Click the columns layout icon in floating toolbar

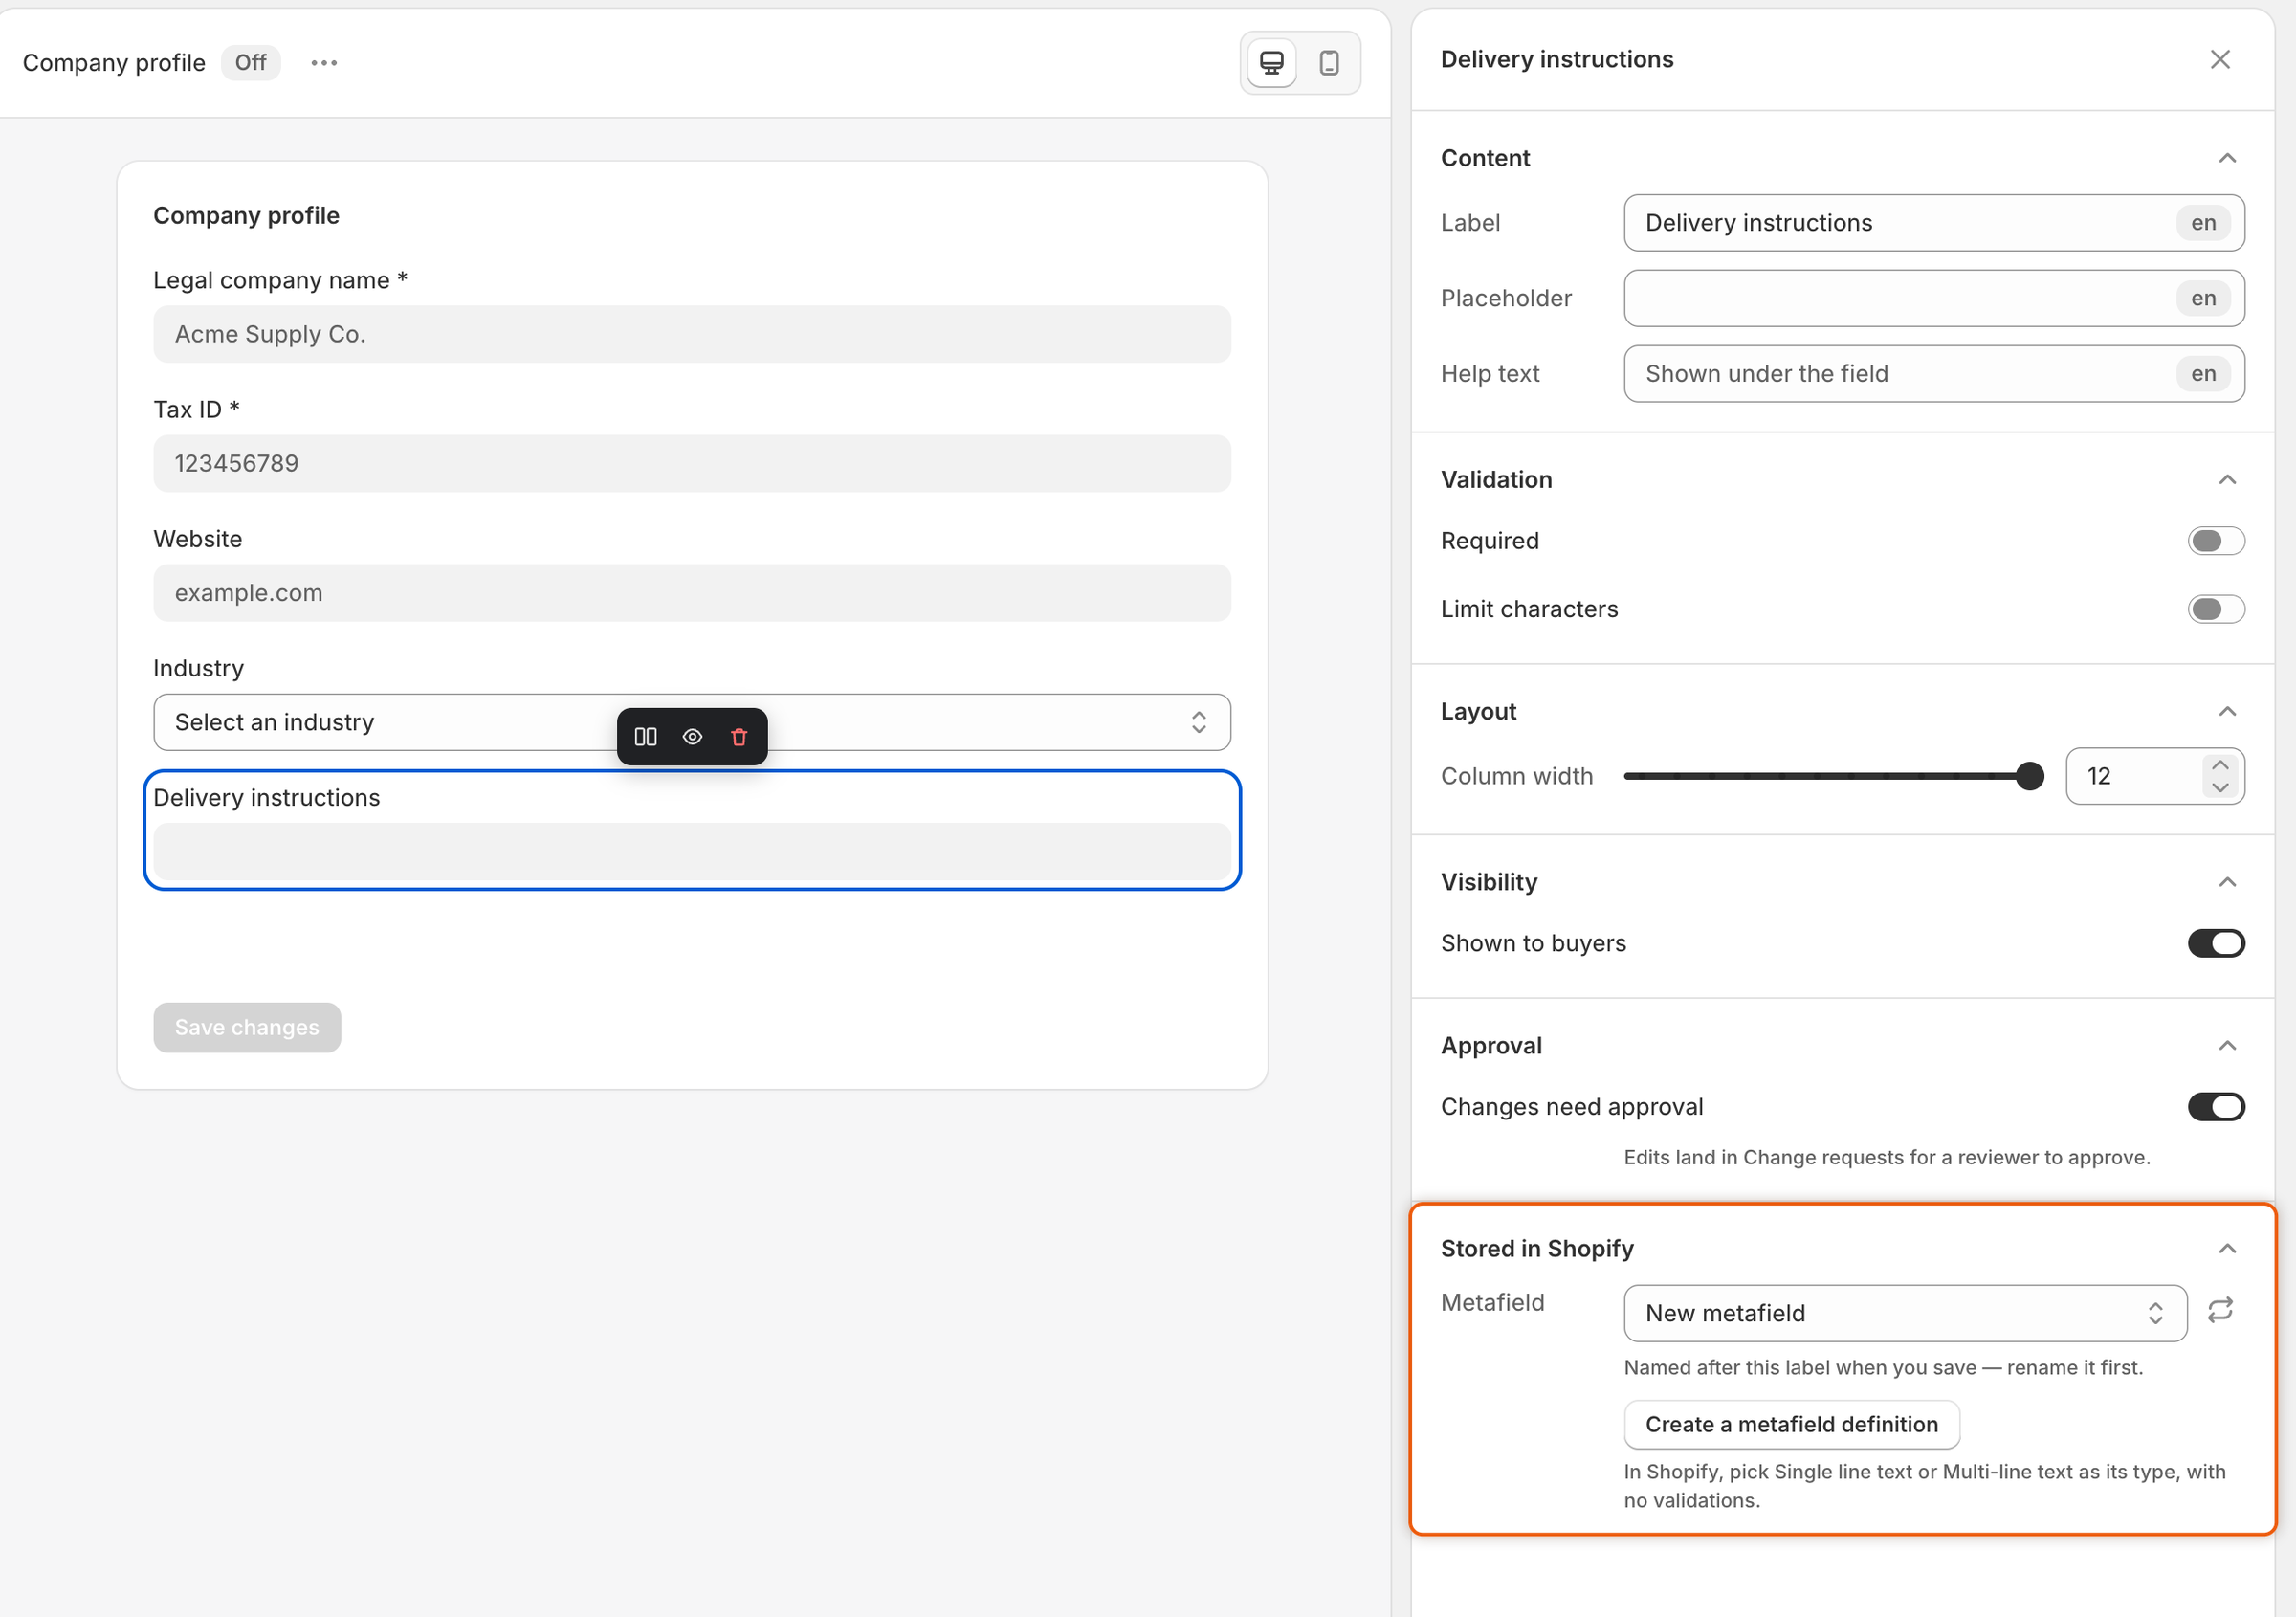[646, 737]
